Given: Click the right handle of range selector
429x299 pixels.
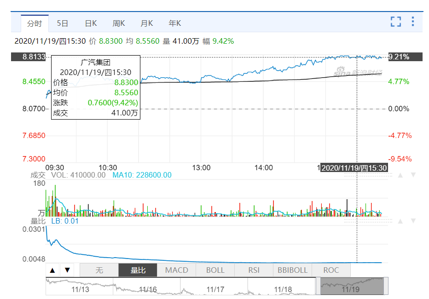Looking at the screenshot, I should 386,286.
